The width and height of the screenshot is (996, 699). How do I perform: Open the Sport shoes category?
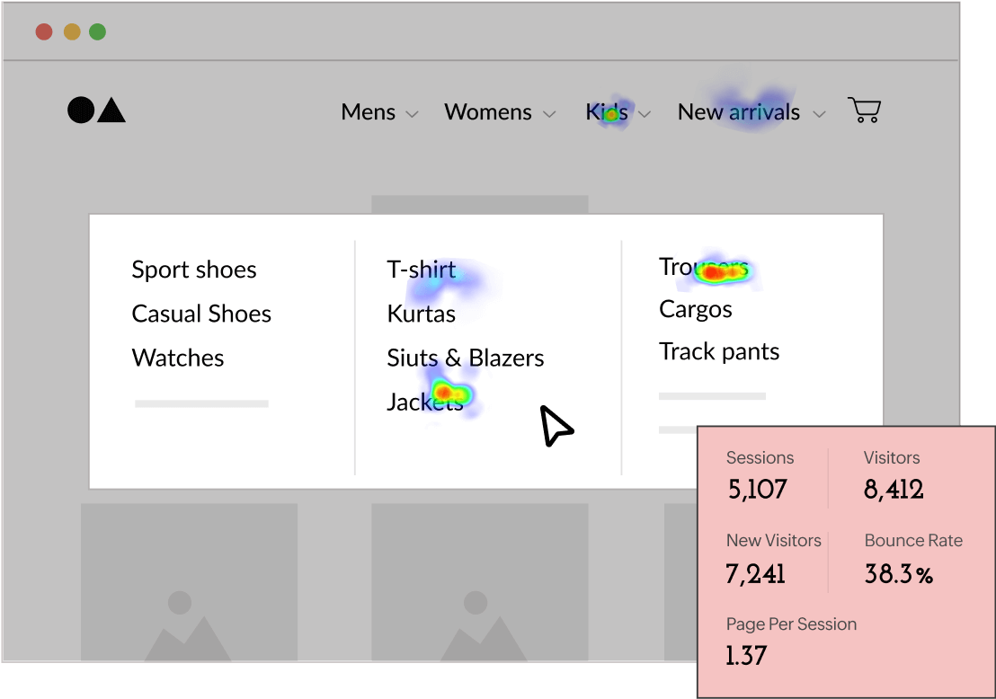194,269
